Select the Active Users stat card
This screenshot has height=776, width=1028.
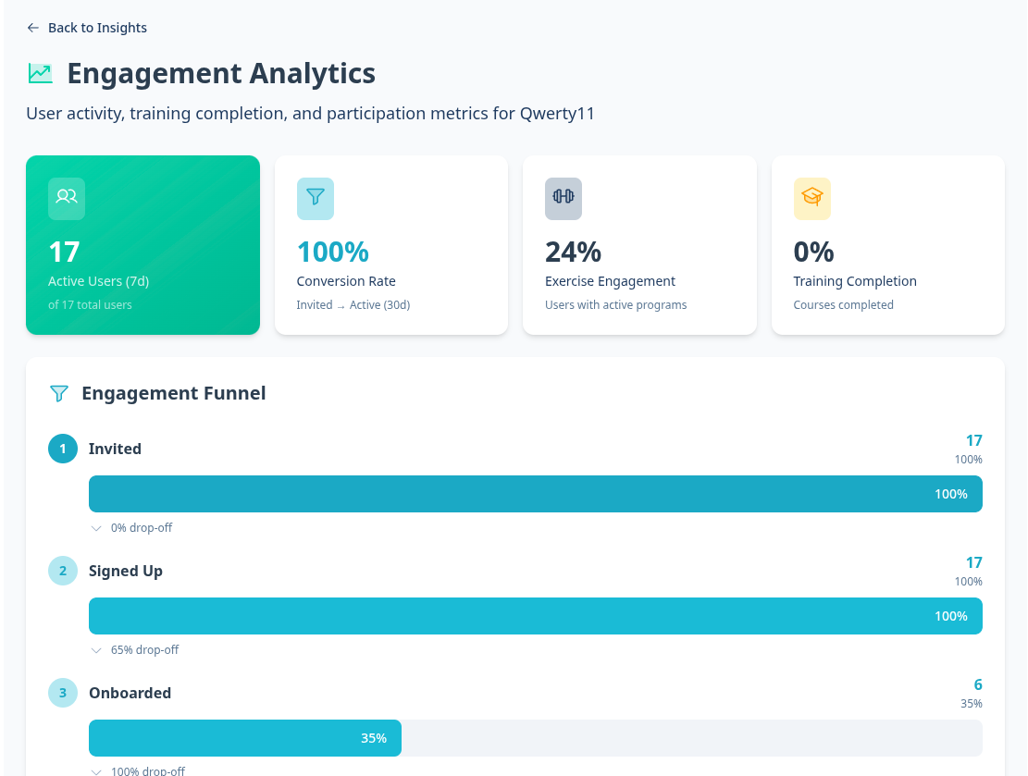coord(142,244)
